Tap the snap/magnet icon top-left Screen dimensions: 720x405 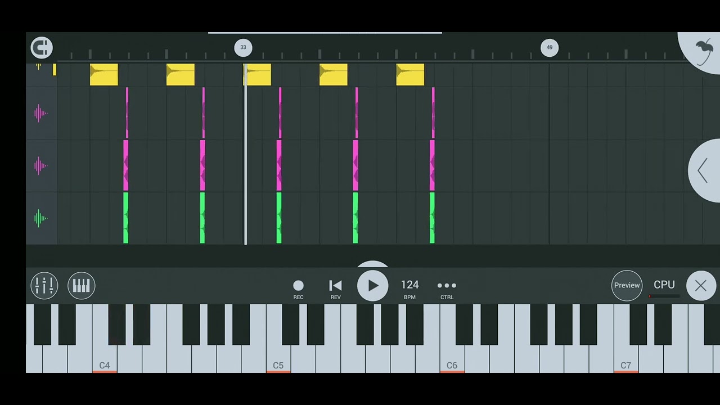[42, 48]
